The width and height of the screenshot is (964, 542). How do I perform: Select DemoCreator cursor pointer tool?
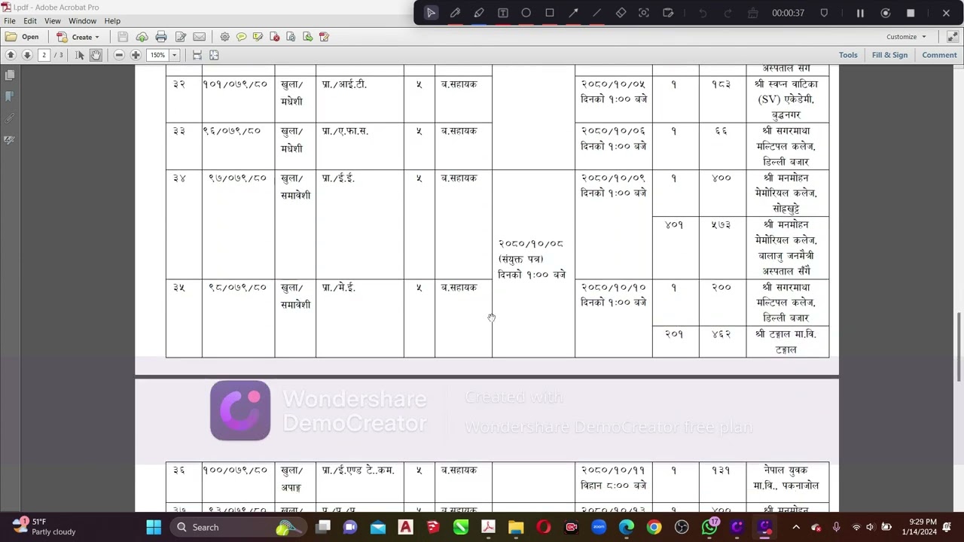click(x=431, y=13)
